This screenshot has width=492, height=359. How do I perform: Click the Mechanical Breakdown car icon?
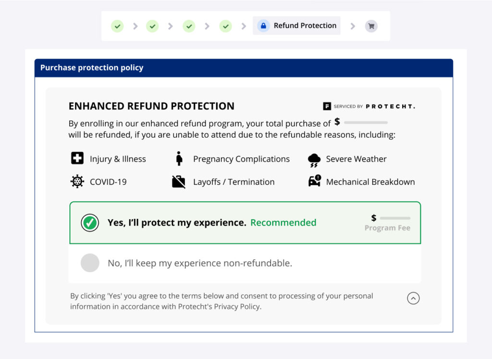coord(315,181)
